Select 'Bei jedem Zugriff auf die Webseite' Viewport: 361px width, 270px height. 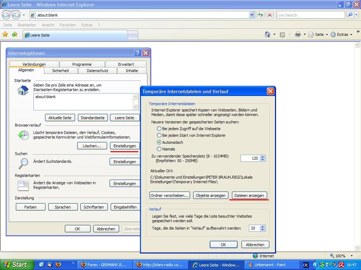(159, 129)
